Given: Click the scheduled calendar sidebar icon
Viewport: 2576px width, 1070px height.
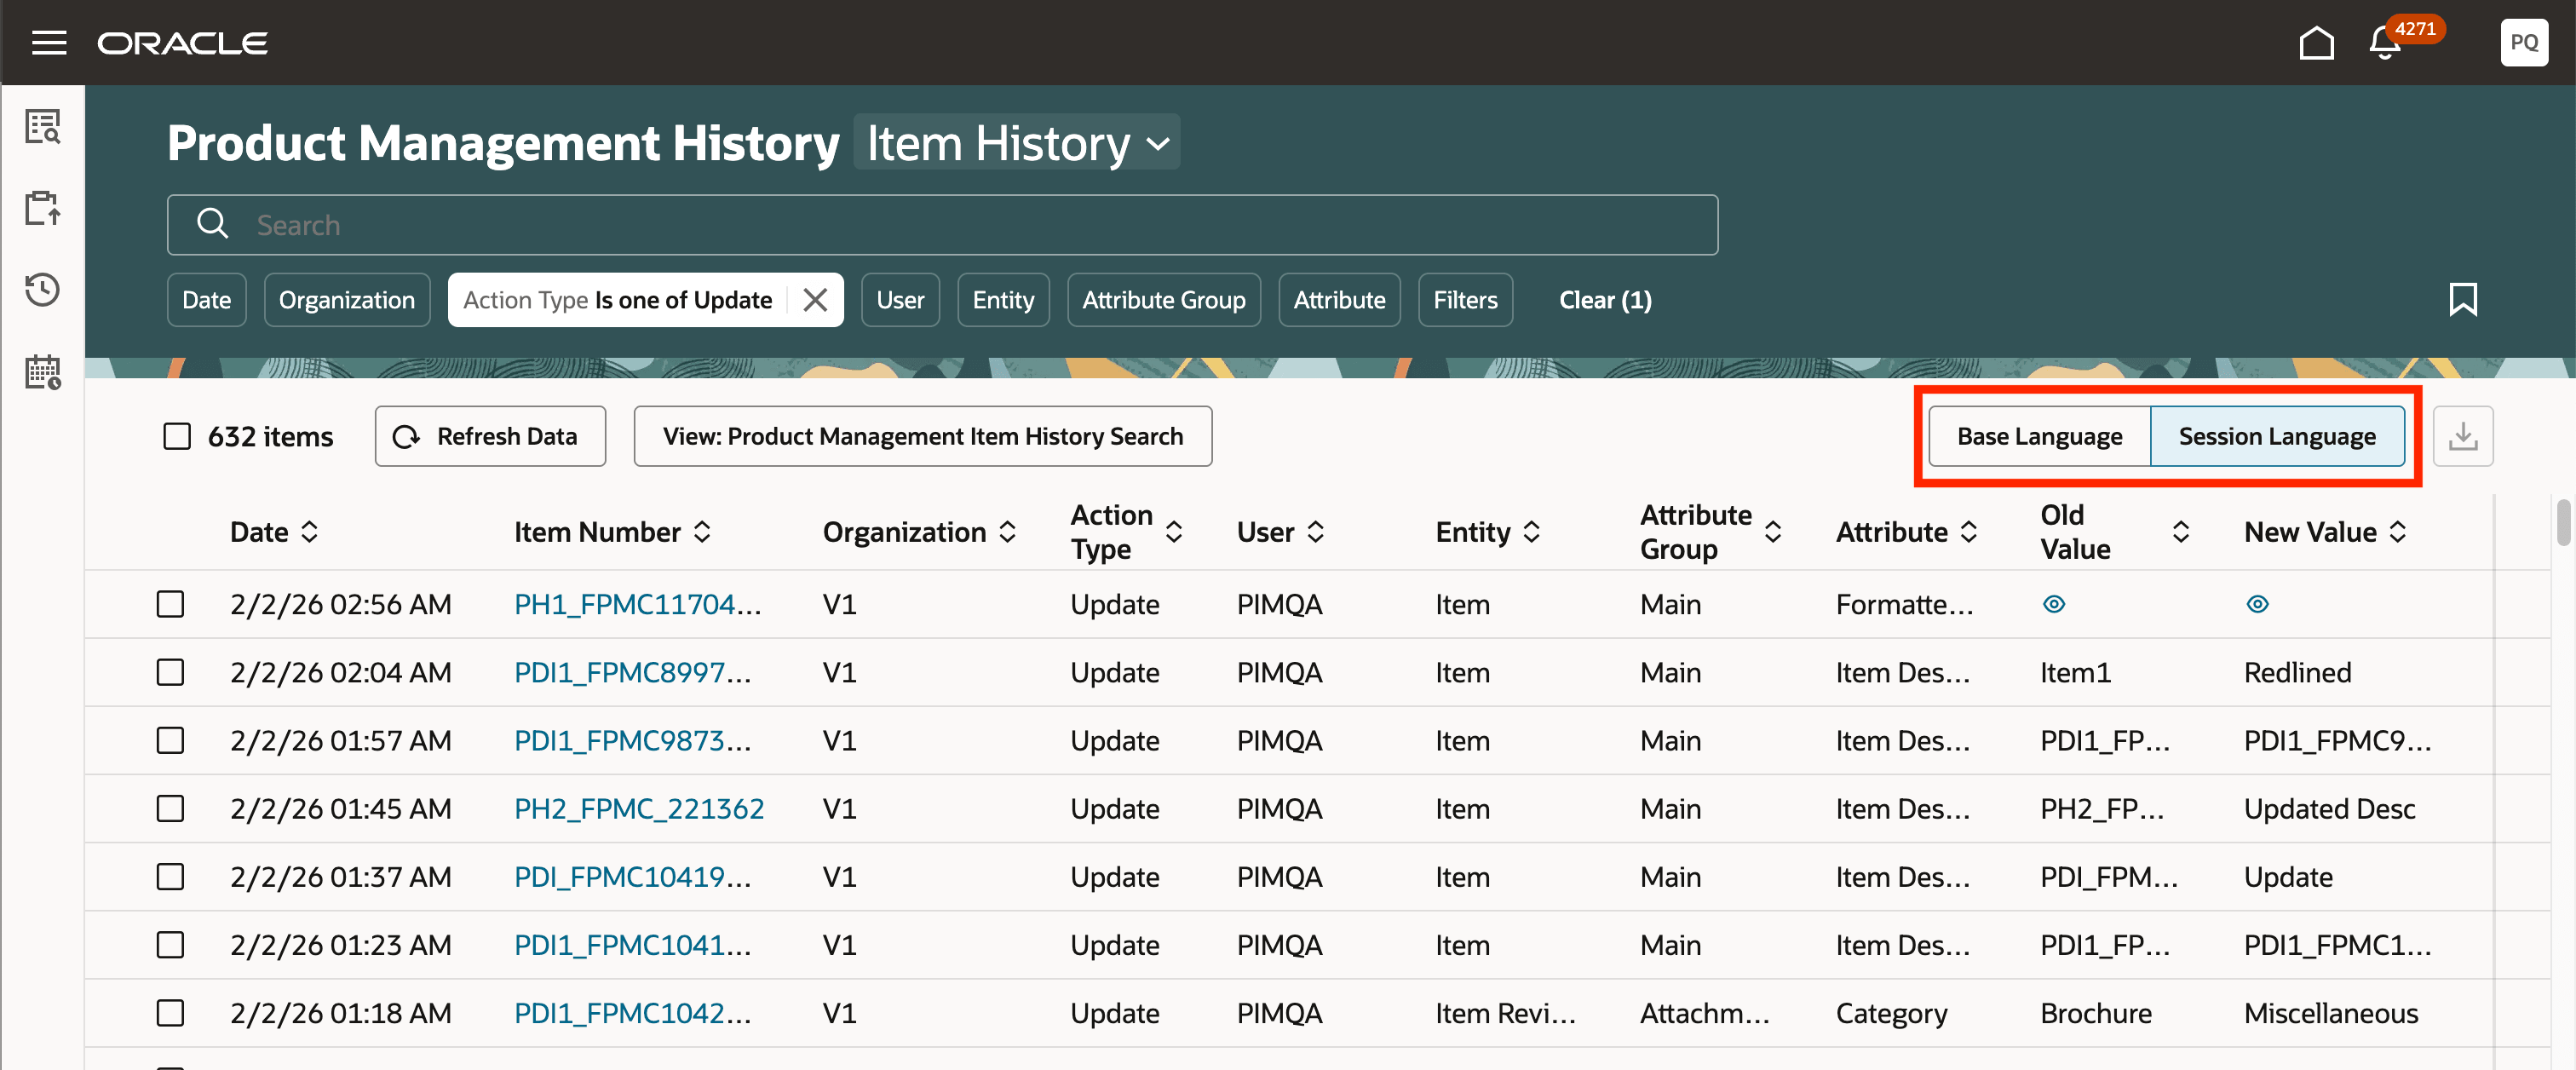Looking at the screenshot, I should 43,372.
